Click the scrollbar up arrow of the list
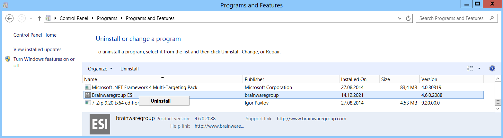 click(x=498, y=78)
